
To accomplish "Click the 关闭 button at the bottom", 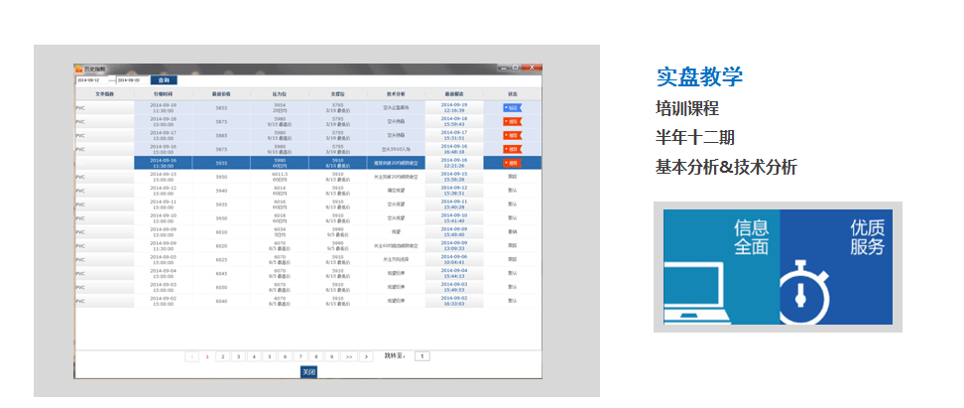I will (308, 371).
